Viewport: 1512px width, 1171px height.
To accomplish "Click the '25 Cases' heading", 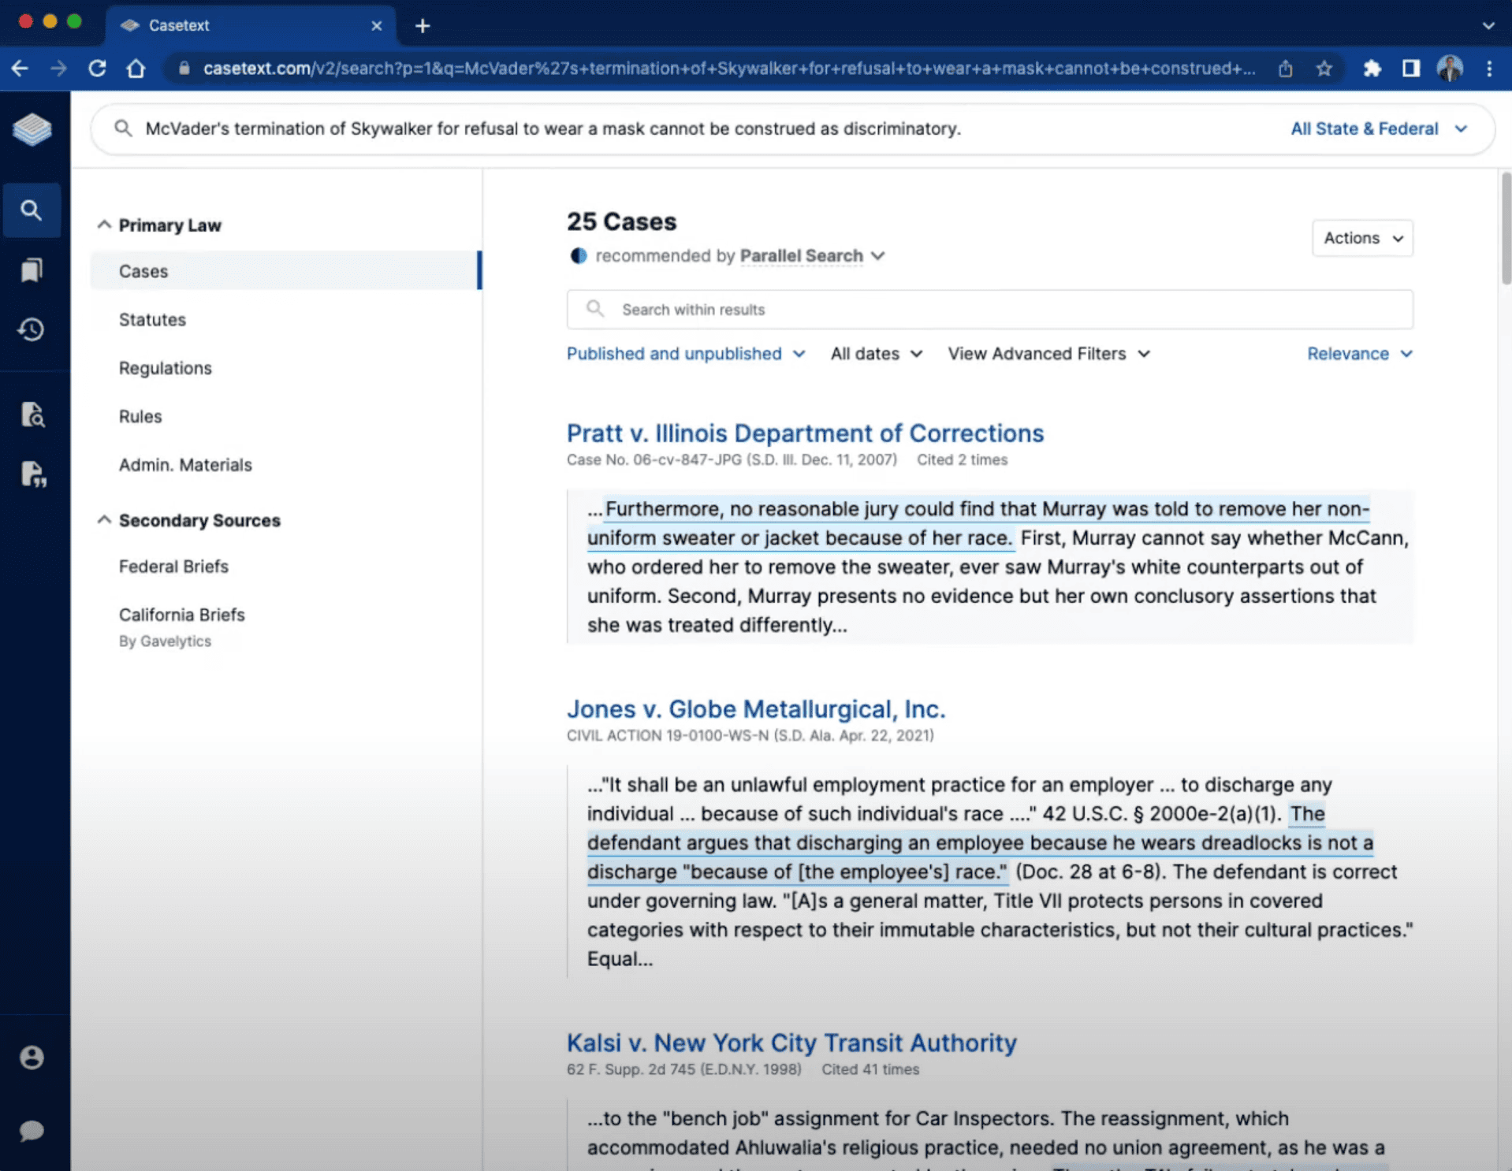I will [x=621, y=221].
